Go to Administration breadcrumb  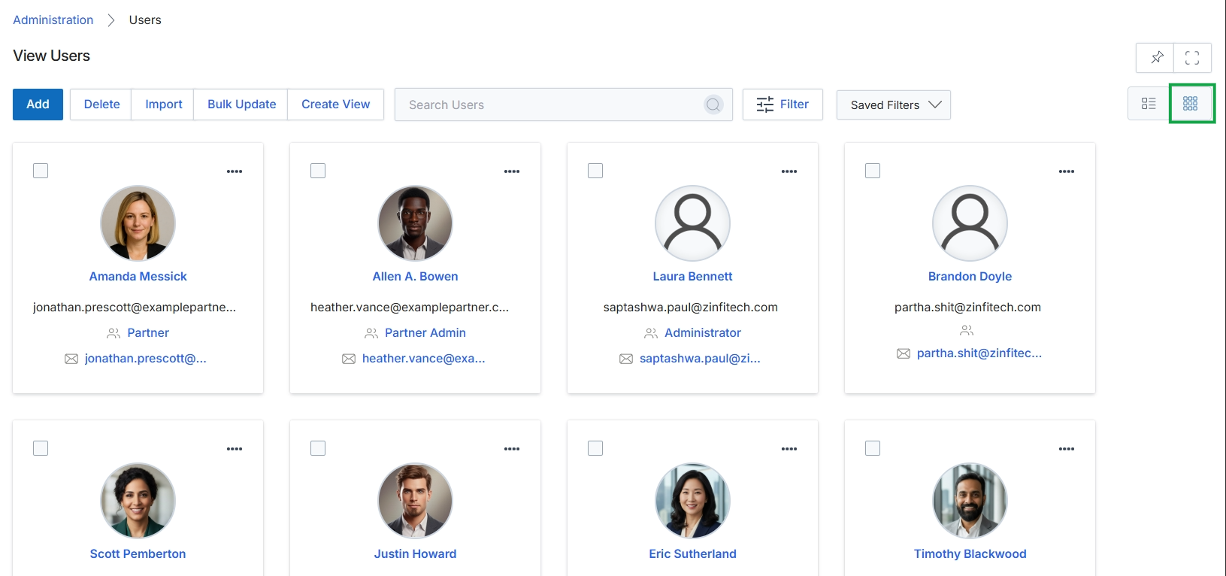53,20
